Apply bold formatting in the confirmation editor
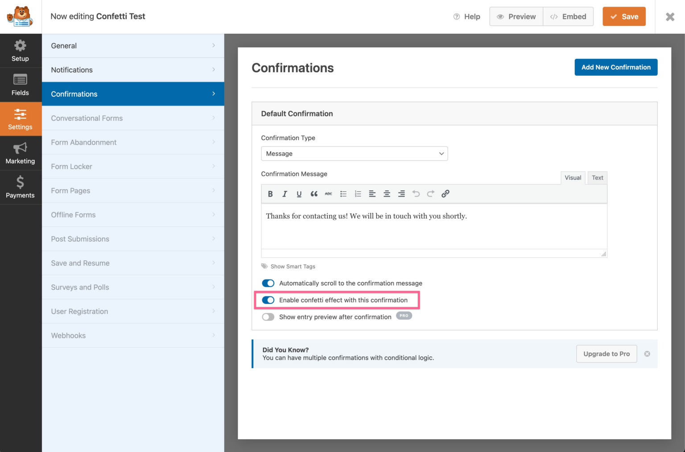Image resolution: width=685 pixels, height=452 pixels. [270, 193]
